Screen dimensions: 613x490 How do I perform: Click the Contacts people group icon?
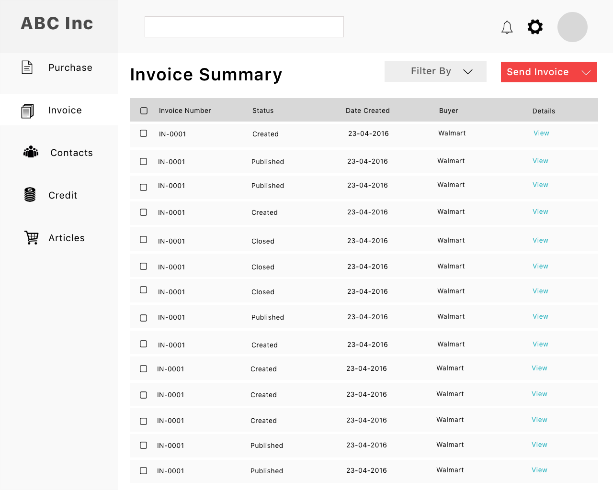[31, 152]
